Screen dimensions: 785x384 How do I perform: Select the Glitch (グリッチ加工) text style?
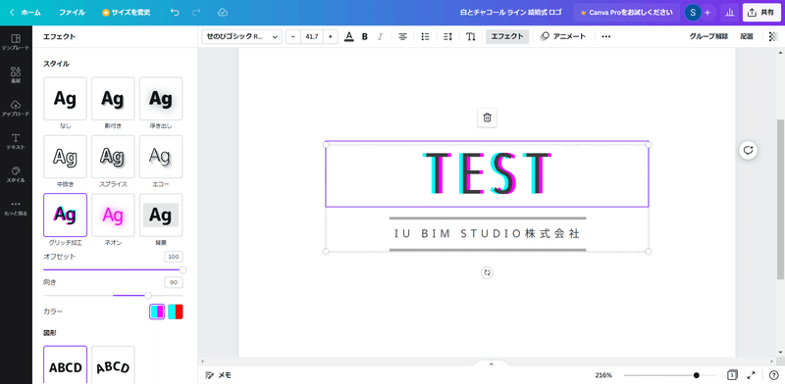[x=65, y=215]
